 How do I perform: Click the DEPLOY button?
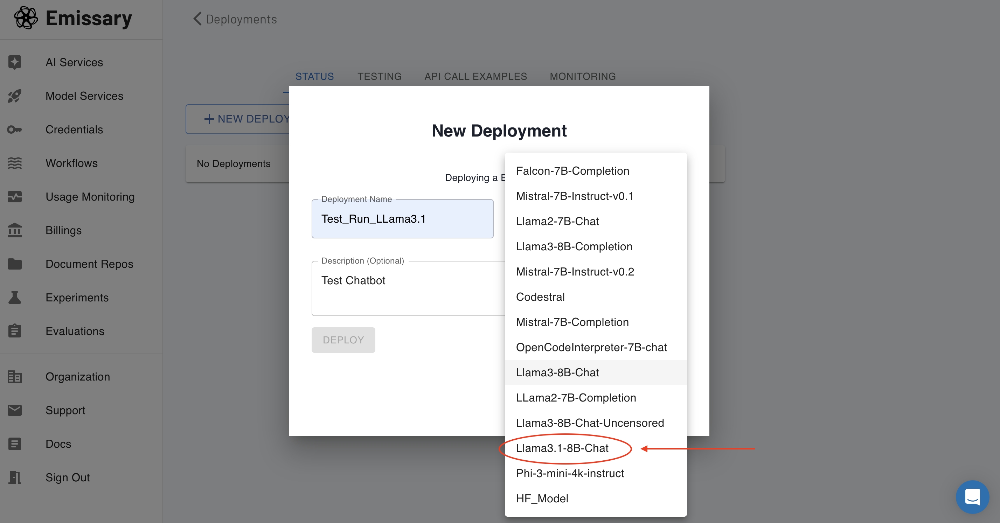[343, 340]
